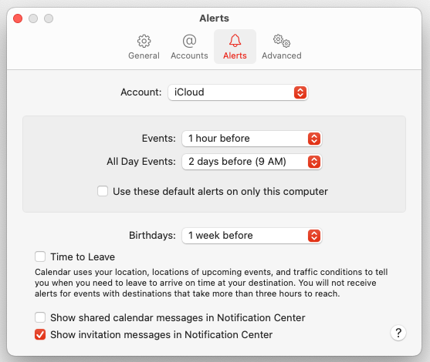
Task: Open the Advanced double-gear icon
Action: coord(282,41)
